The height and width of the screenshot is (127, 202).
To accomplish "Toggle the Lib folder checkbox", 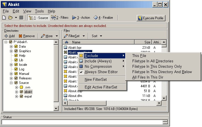I will (x=16, y=60).
